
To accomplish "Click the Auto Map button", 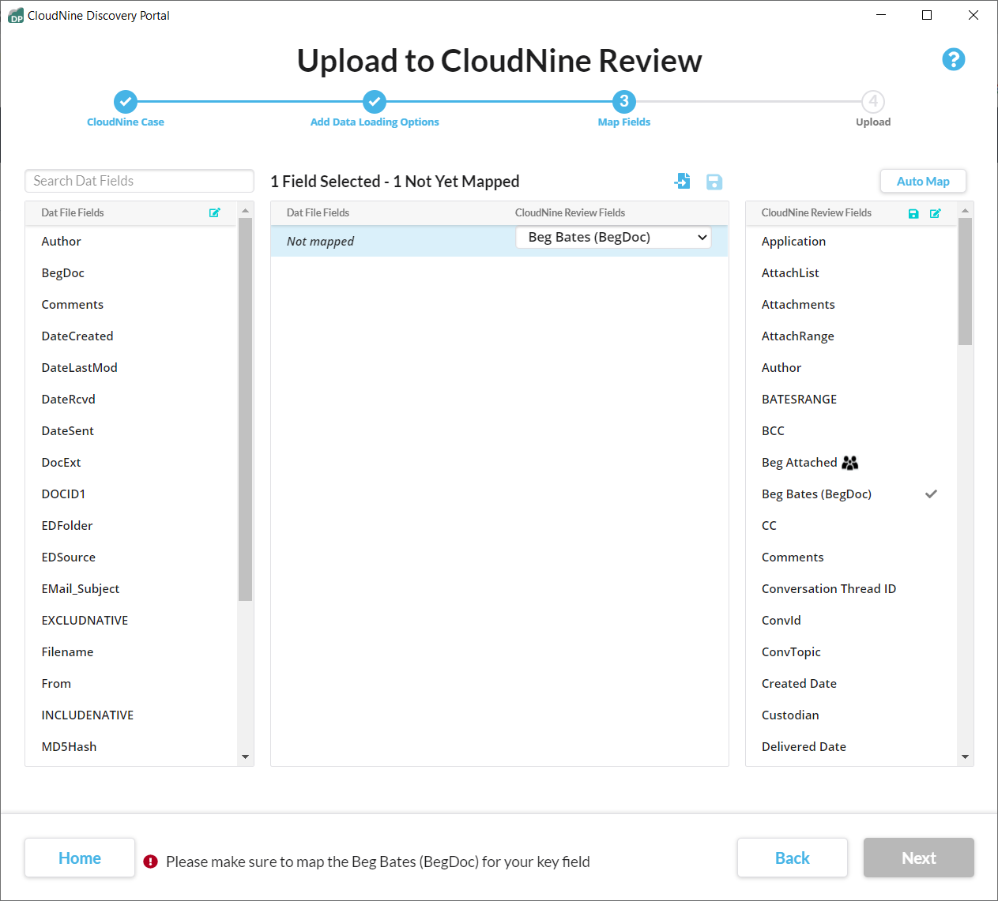I will pos(922,181).
